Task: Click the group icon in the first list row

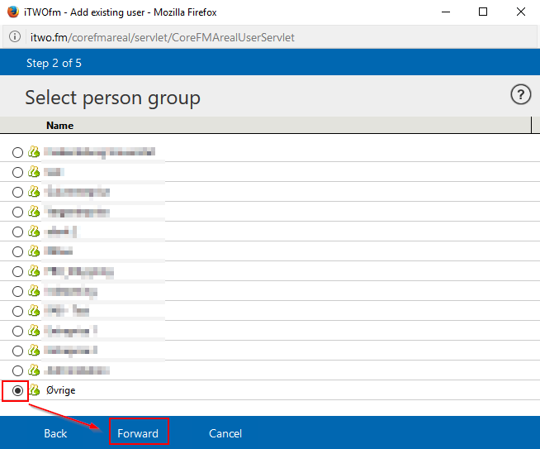Action: [x=35, y=152]
